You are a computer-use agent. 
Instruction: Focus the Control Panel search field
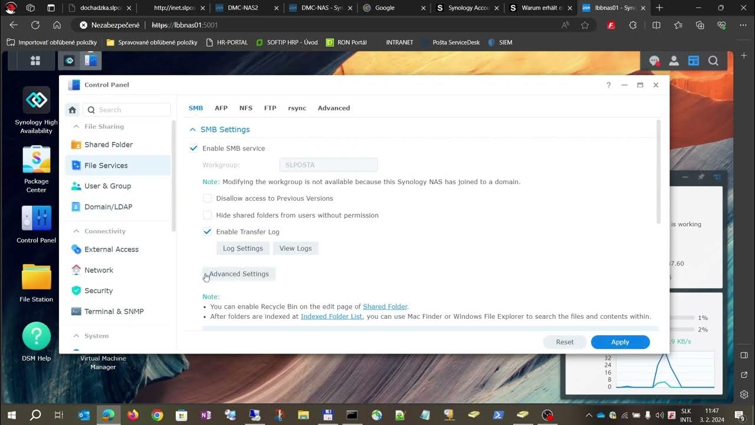coord(127,110)
